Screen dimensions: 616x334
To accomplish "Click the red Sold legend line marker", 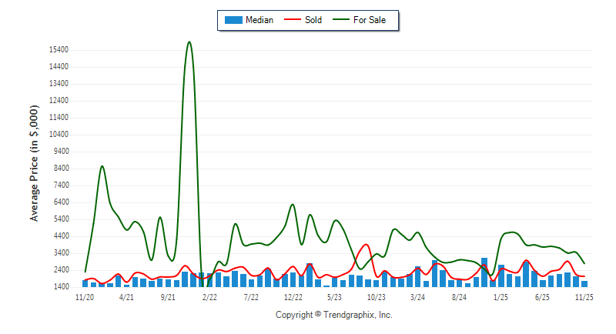I will pos(293,20).
